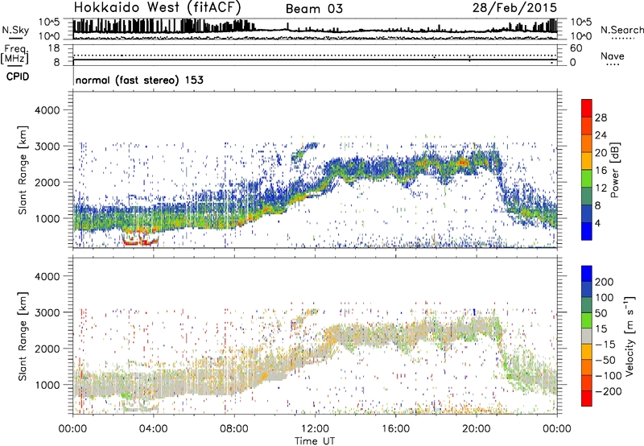Viewport: 644px width, 446px height.
Task: Click the 'normal (fast stereo) 153' mode text
Action: (x=139, y=80)
